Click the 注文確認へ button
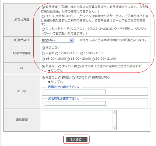The width and height of the screenshot is (156, 146). tap(77, 139)
